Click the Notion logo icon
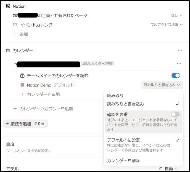The width and height of the screenshot is (190, 172). coord(8,6)
